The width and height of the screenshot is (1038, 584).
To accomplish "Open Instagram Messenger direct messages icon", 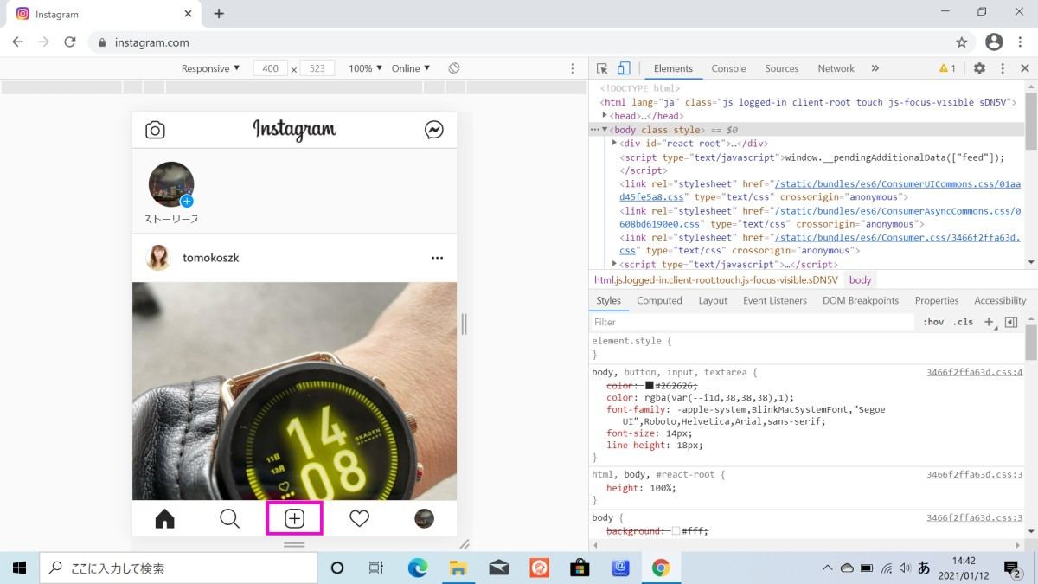I will click(434, 130).
